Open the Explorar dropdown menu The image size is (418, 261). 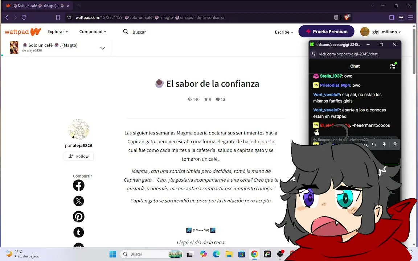(58, 32)
